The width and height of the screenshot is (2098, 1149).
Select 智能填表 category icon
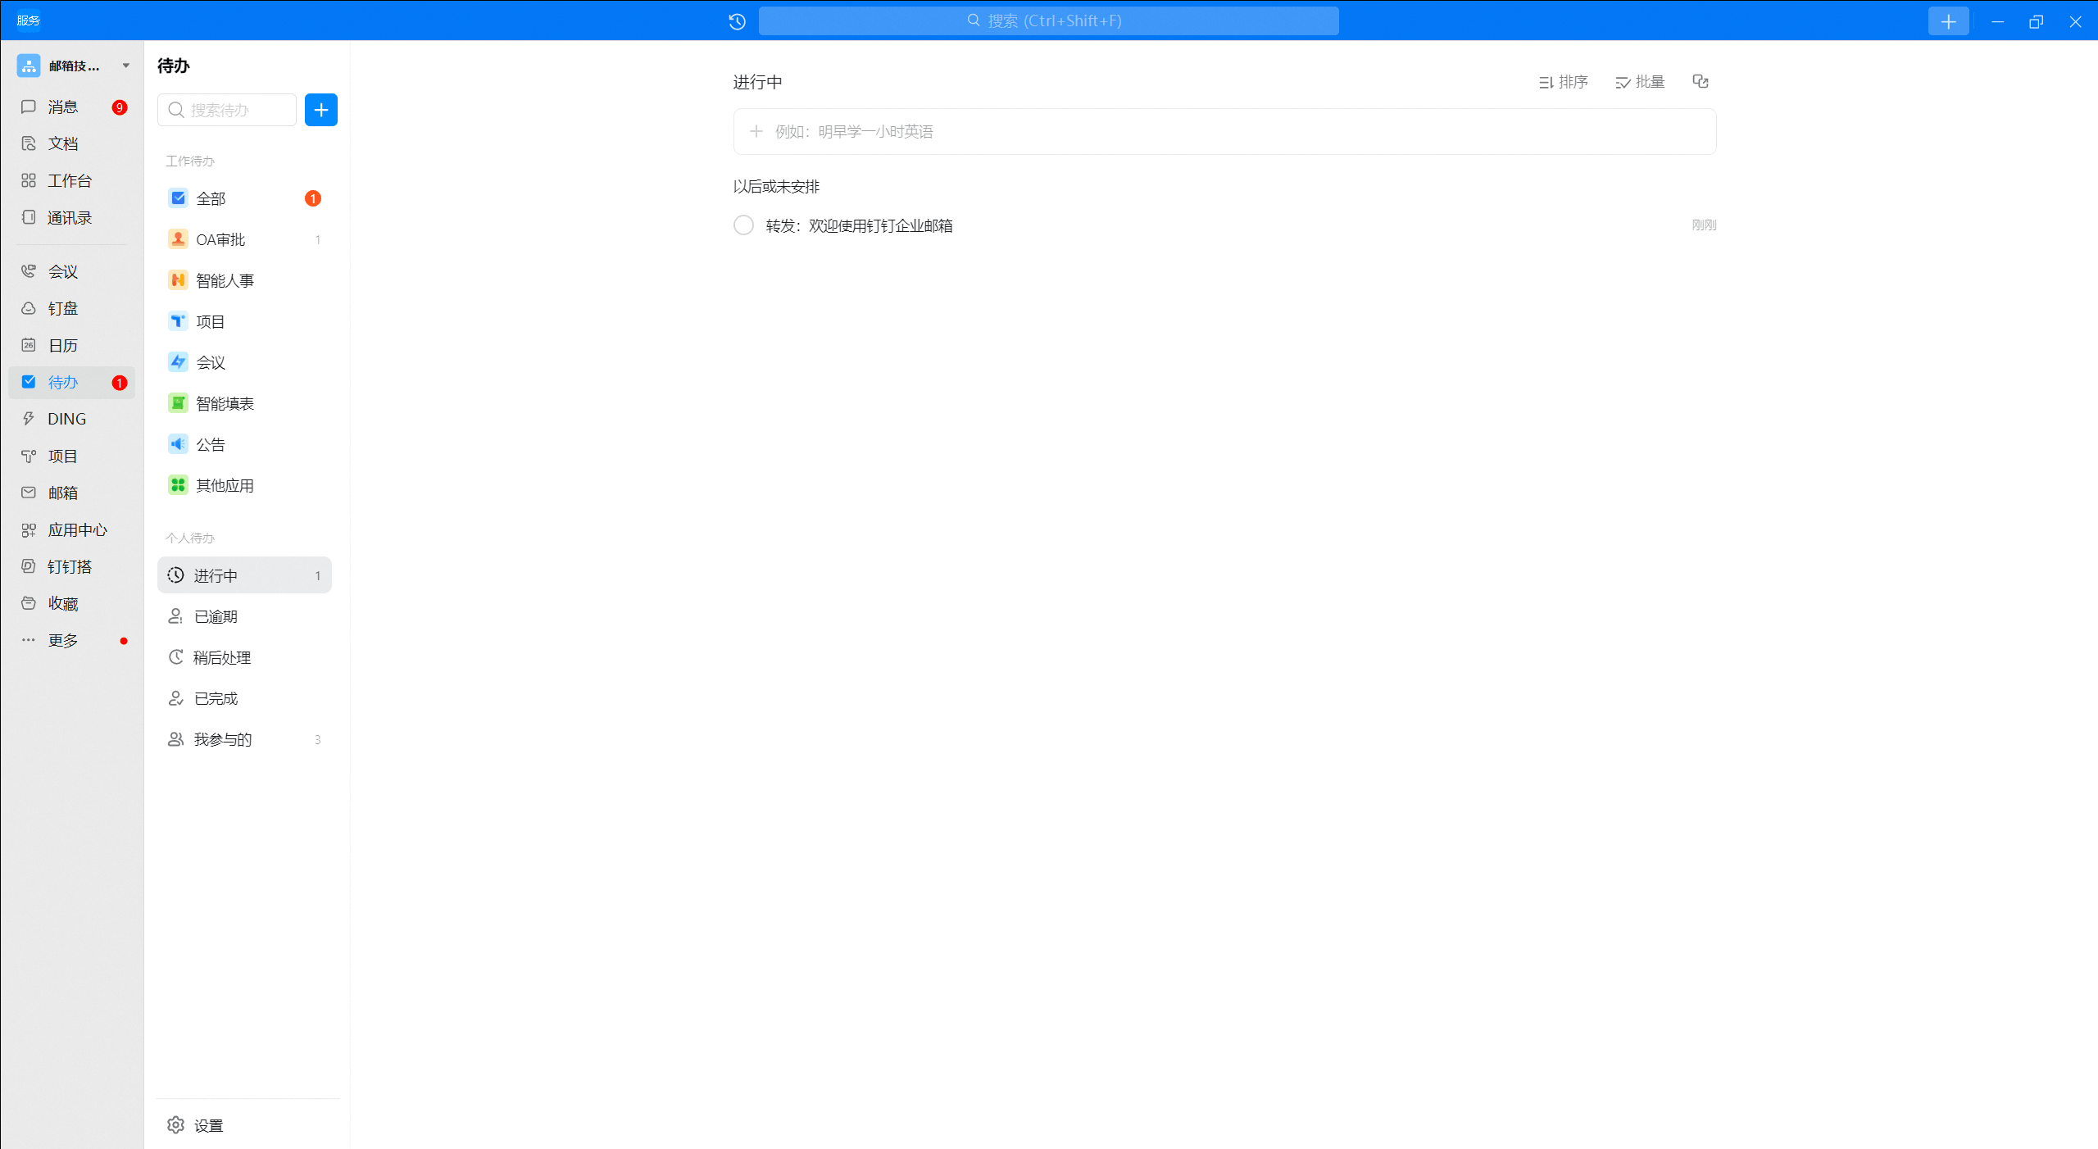(178, 403)
